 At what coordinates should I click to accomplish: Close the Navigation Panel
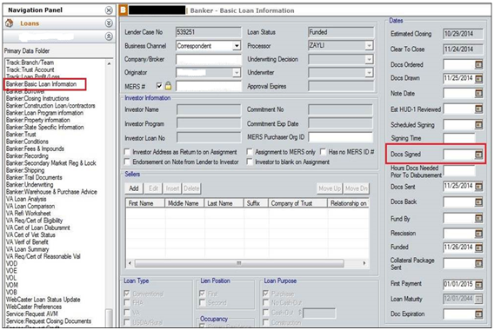(x=109, y=10)
